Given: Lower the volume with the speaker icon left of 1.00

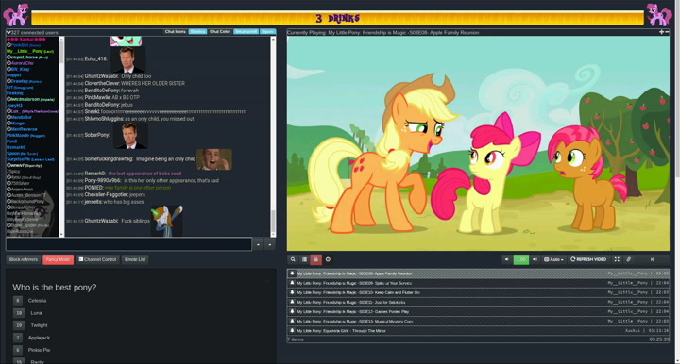Looking at the screenshot, I should 506,259.
